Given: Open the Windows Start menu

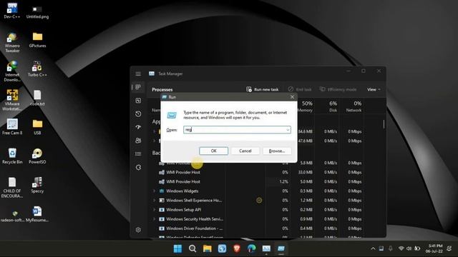Looking at the screenshot, I should click(177, 248).
